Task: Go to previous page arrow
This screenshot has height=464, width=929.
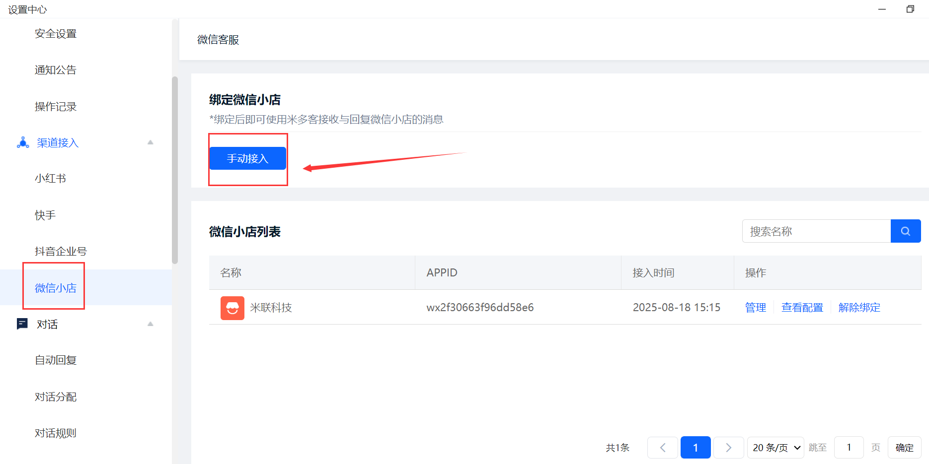Action: tap(662, 448)
